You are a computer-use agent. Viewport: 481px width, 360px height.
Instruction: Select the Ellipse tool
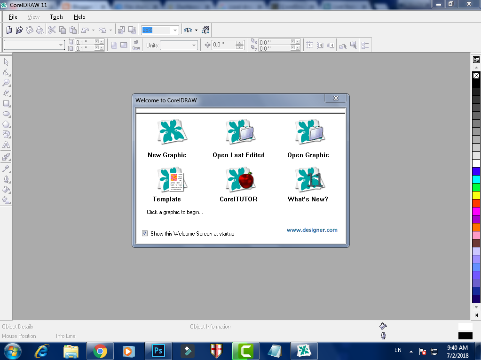click(6, 114)
